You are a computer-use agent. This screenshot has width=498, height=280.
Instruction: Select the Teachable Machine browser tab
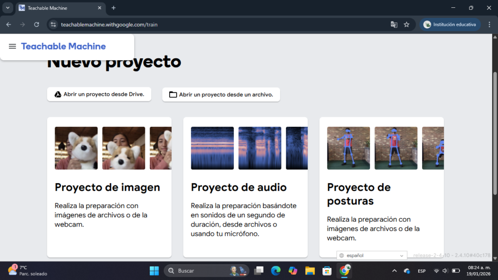point(58,8)
